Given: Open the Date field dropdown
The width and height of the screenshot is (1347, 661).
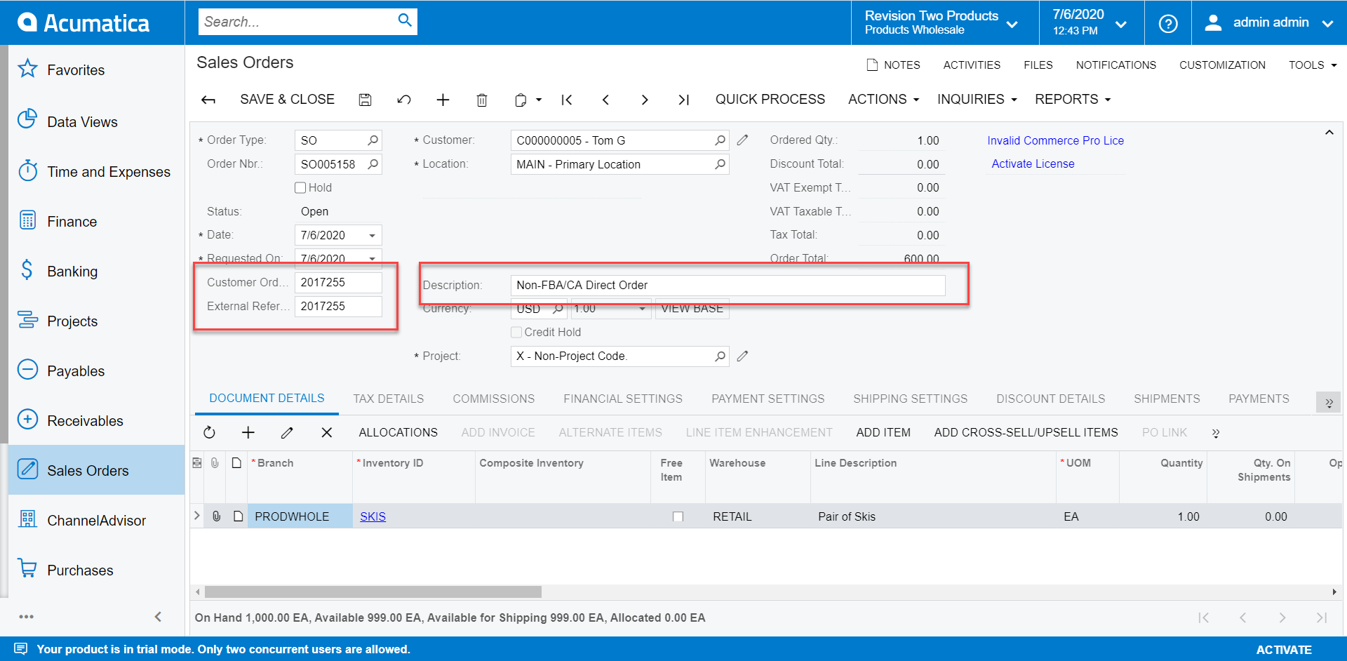Looking at the screenshot, I should click(x=373, y=235).
